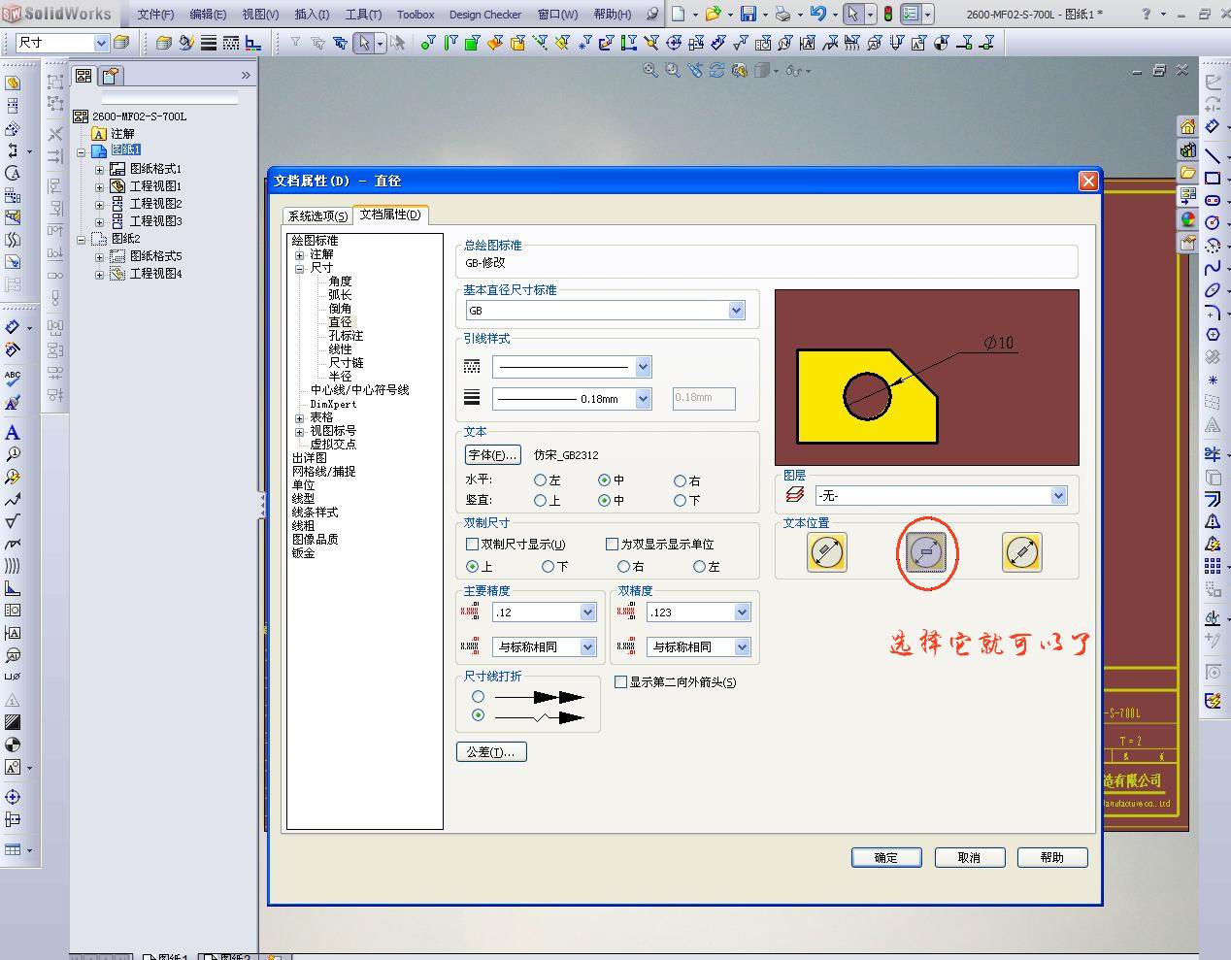This screenshot has width=1231, height=960.
Task: Open the .12 primary precision dropdown
Action: (x=587, y=612)
